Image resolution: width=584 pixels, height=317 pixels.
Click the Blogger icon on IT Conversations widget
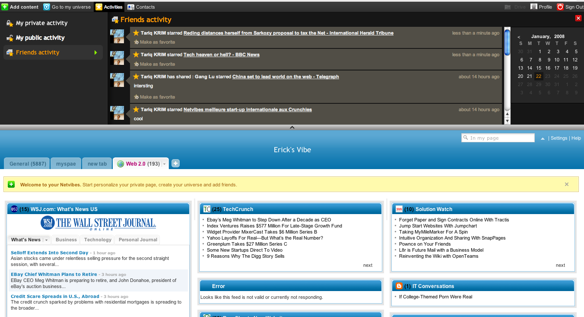399,286
